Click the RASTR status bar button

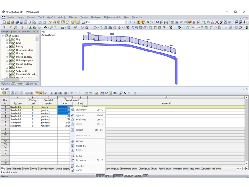[109, 176]
